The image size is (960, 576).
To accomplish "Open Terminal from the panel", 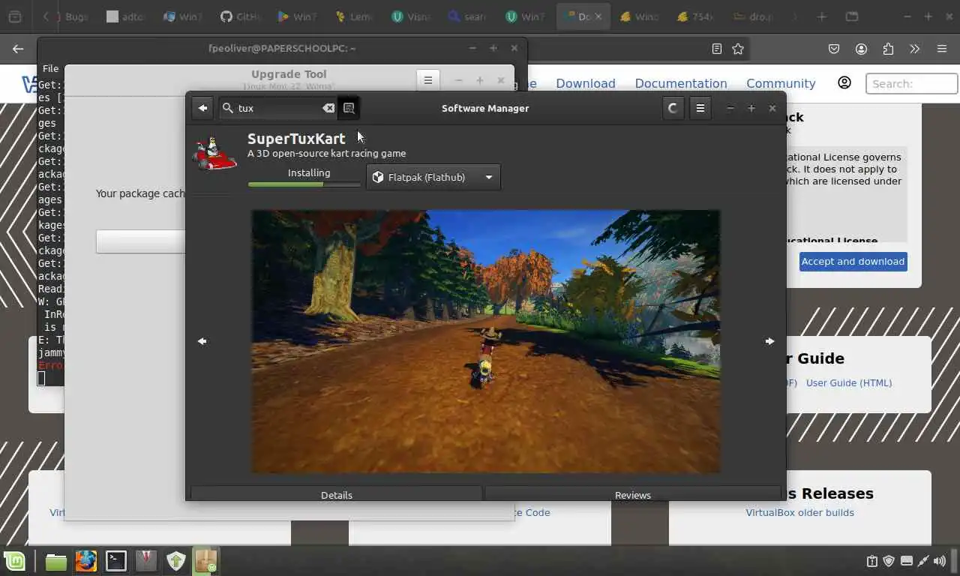I will [x=115, y=561].
